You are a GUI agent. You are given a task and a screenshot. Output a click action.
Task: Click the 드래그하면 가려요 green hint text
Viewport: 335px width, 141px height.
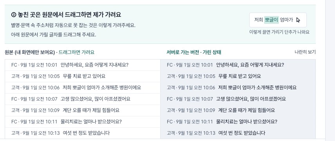coord(76,52)
